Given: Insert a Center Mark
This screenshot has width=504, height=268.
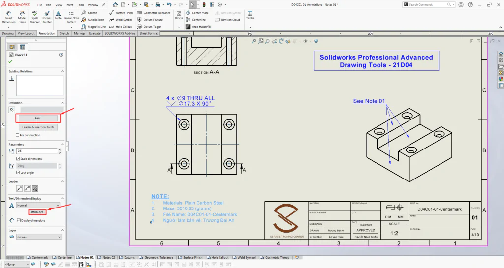Looking at the screenshot, I should [197, 13].
